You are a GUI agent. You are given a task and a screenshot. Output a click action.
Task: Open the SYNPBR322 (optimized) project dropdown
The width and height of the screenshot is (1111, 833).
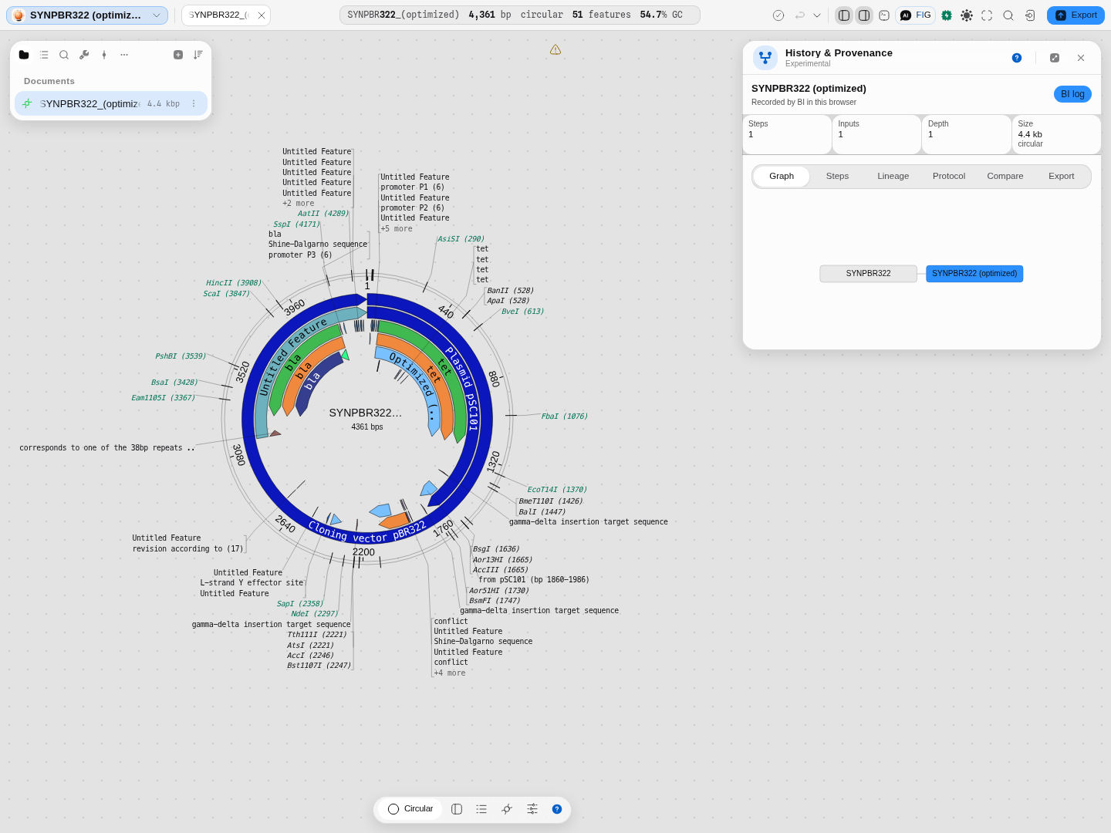pos(87,15)
